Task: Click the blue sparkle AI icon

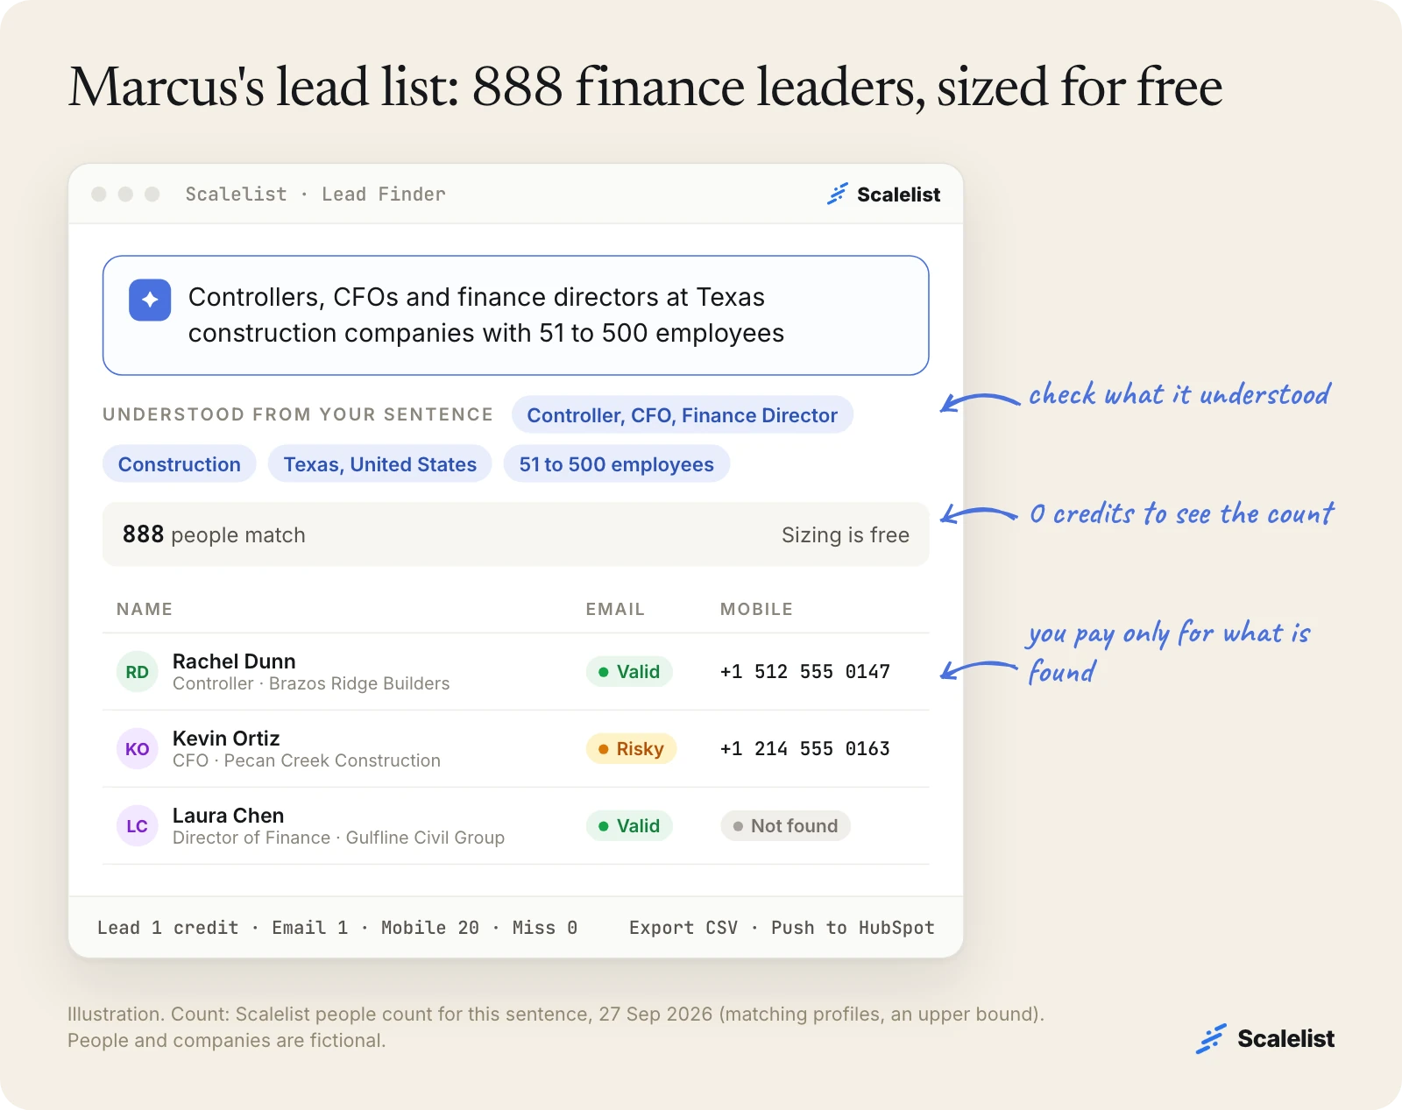Action: (150, 300)
